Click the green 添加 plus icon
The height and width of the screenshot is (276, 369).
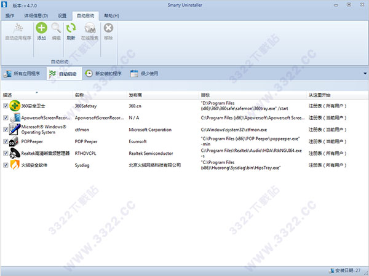coord(41,28)
